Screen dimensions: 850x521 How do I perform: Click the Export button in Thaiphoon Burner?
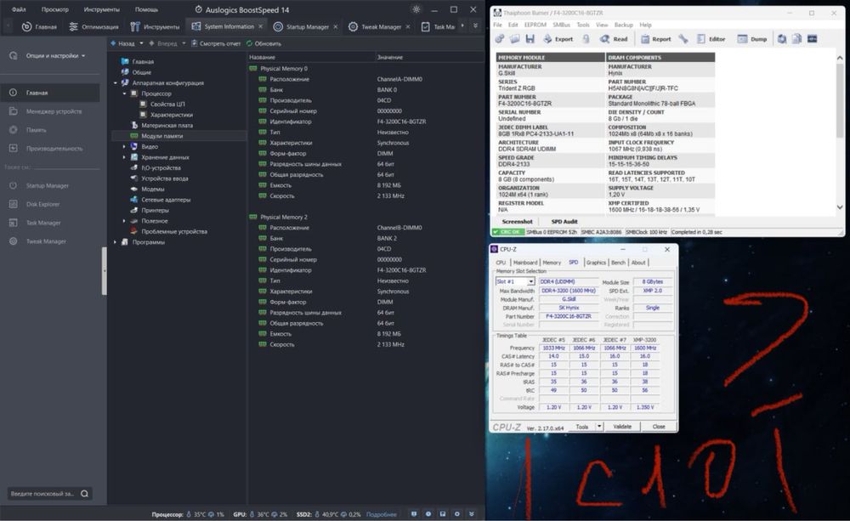pyautogui.click(x=558, y=39)
